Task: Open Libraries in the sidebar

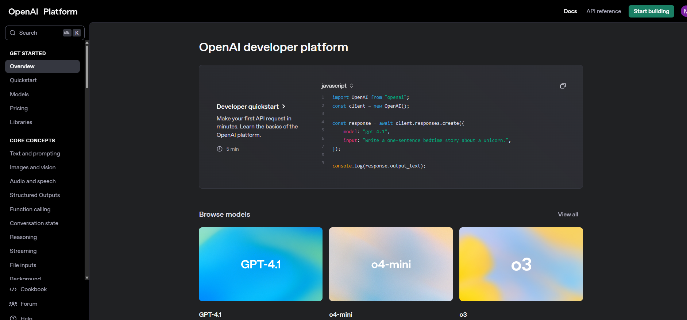Action: point(21,122)
